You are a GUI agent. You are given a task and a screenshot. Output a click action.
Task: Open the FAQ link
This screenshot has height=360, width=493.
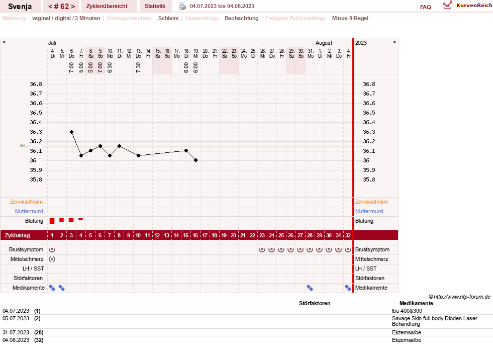click(425, 7)
